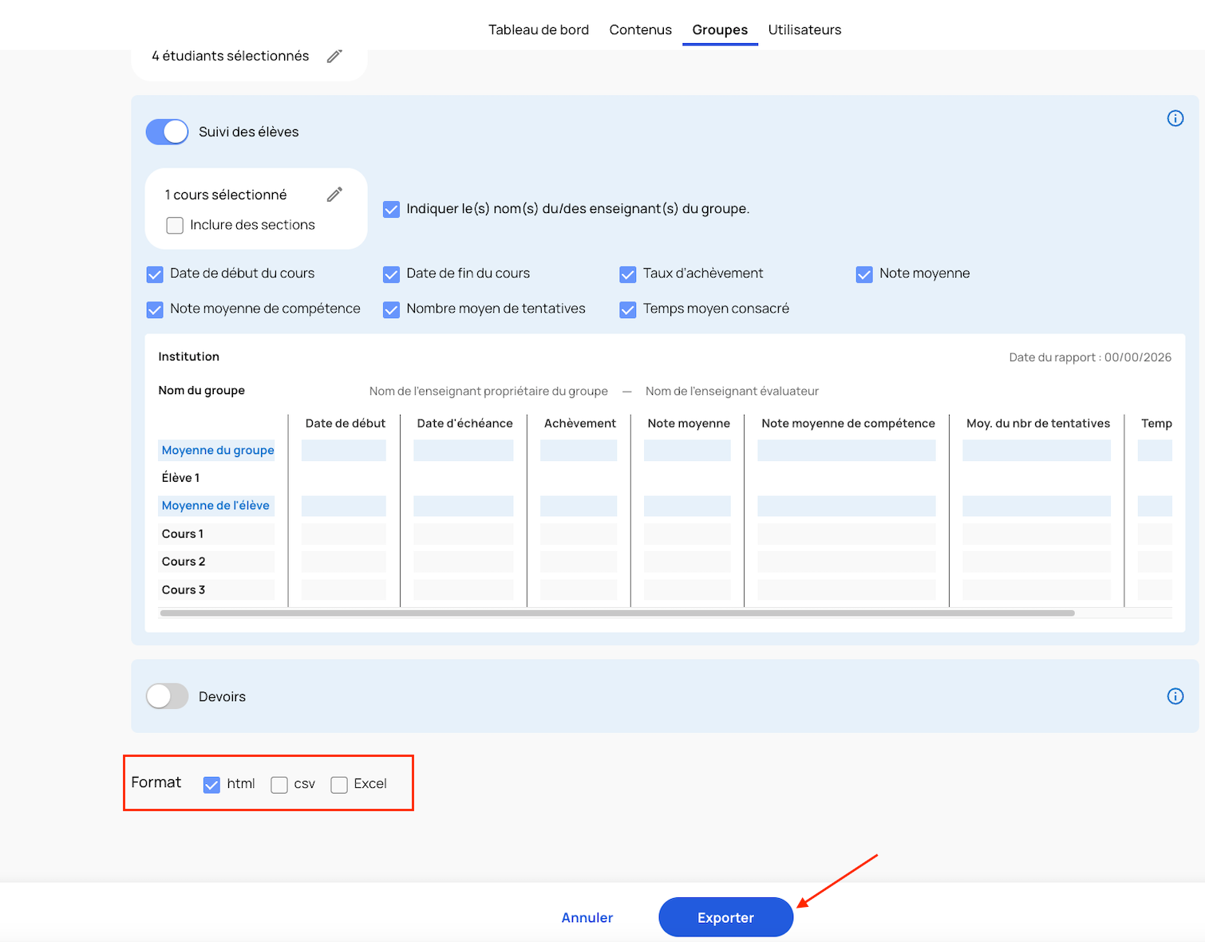Click pencil icon beside 1 cours sélectionné
1205x942 pixels.
click(334, 195)
